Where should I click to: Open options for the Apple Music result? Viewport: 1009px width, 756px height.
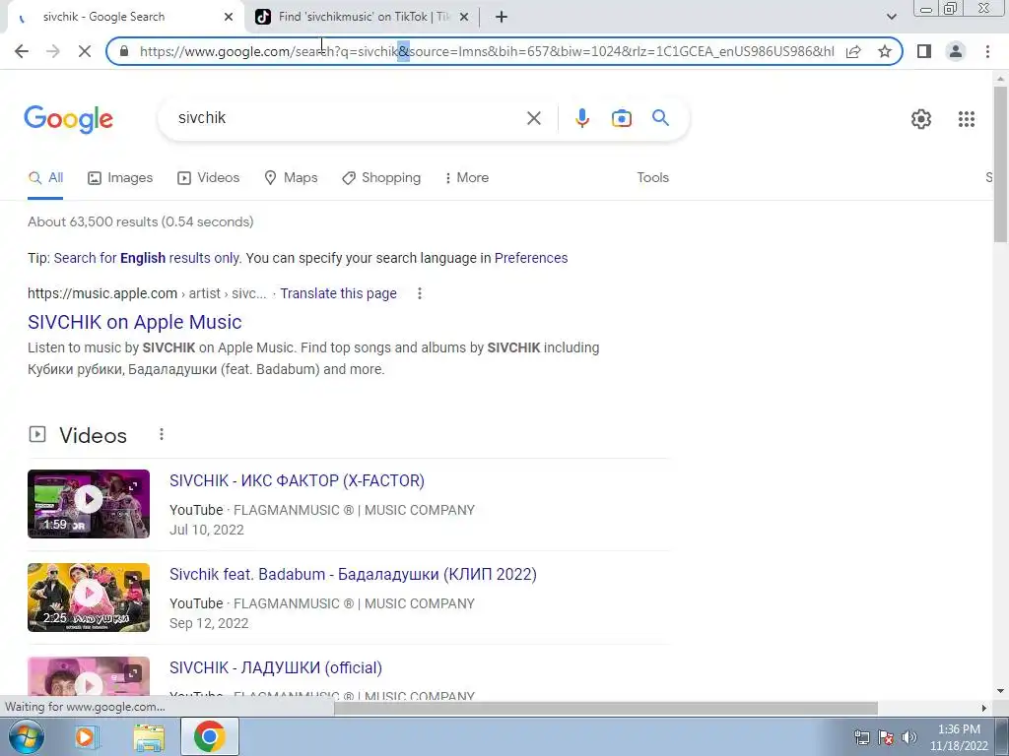[420, 293]
